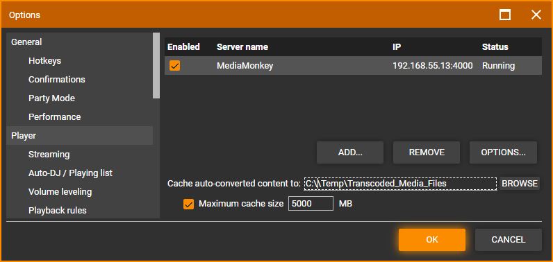The width and height of the screenshot is (553, 262).
Task: Close the Options dialog window
Action: 536,15
